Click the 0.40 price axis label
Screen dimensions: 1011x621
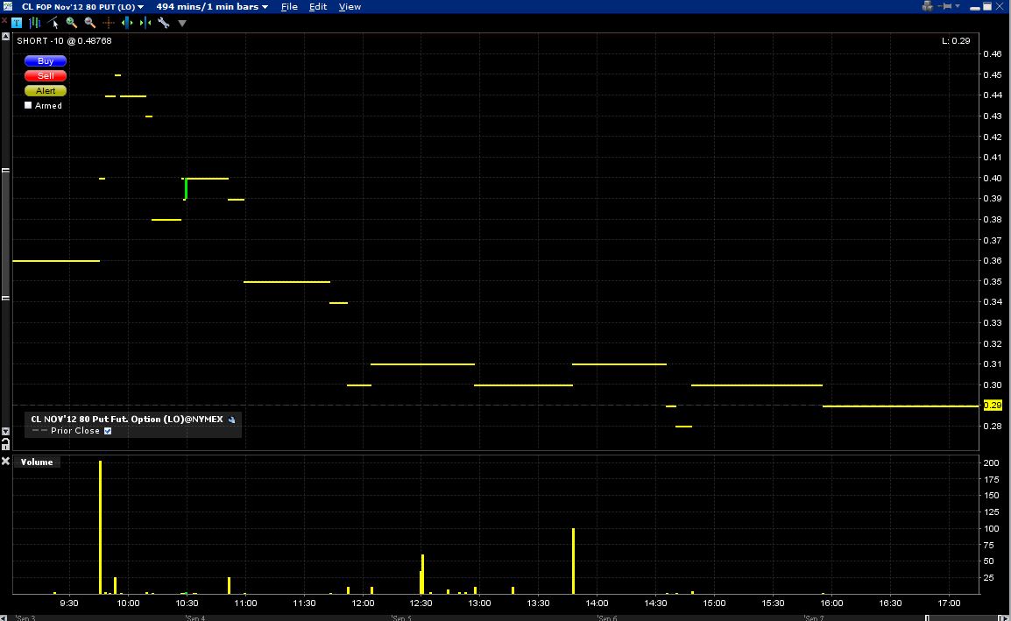tap(993, 178)
